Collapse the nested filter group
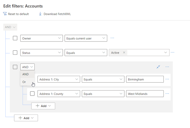 [x=158, y=67]
